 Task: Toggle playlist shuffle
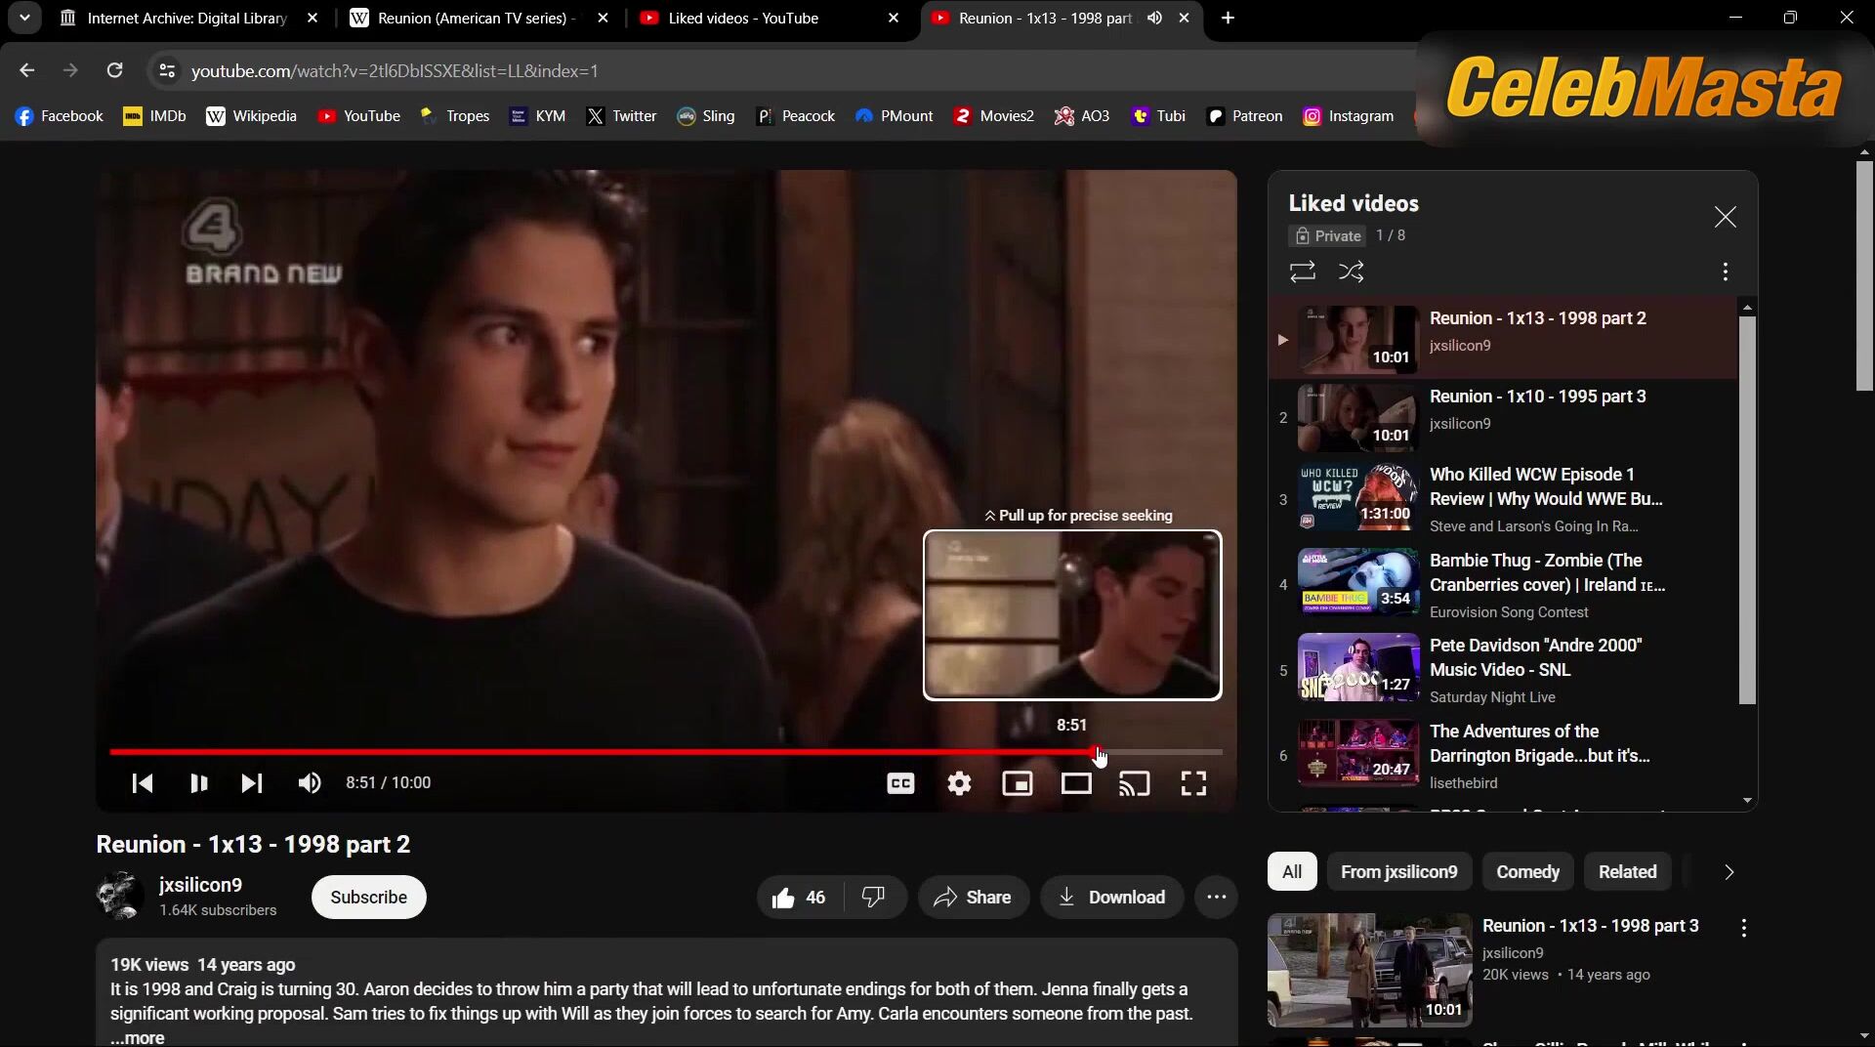[x=1352, y=272]
